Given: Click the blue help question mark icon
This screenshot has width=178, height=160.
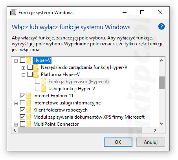Looking at the screenshot, I should click(x=161, y=26).
